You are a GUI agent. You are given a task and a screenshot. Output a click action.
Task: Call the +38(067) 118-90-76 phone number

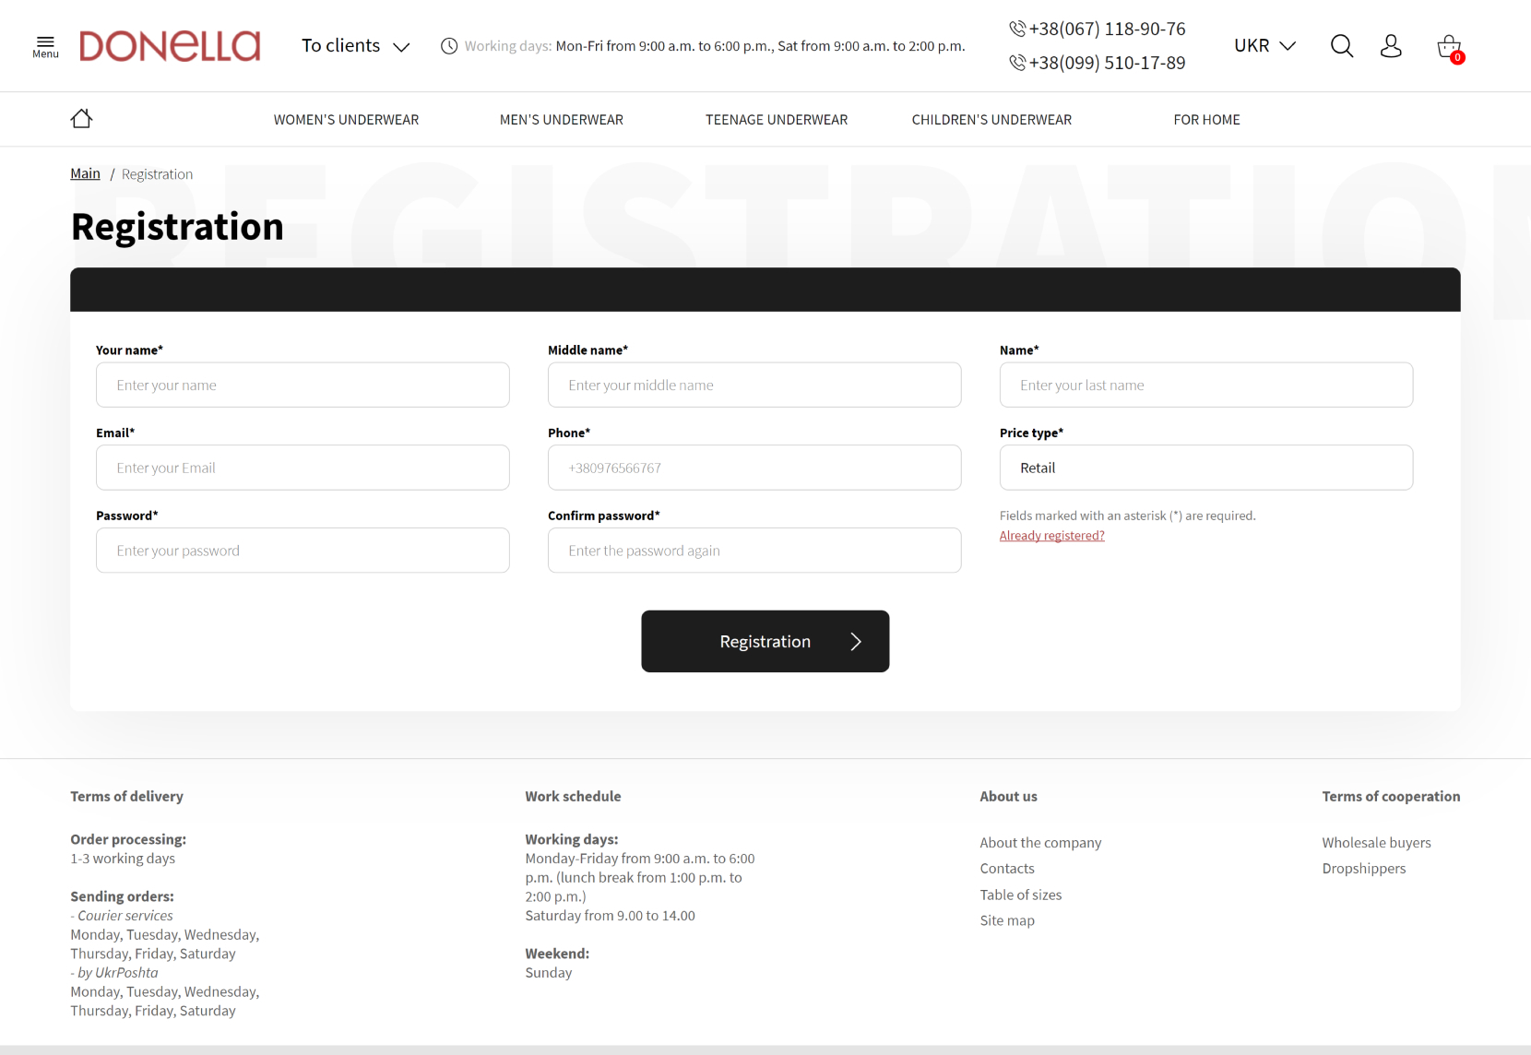point(1106,30)
